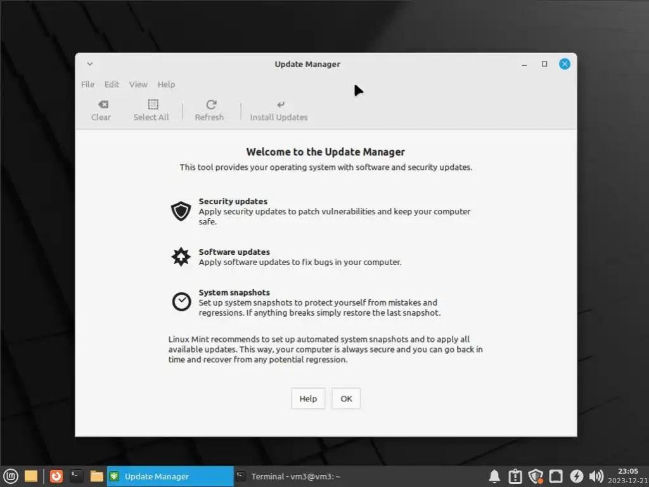Open the File menu
649x487 pixels.
[87, 84]
